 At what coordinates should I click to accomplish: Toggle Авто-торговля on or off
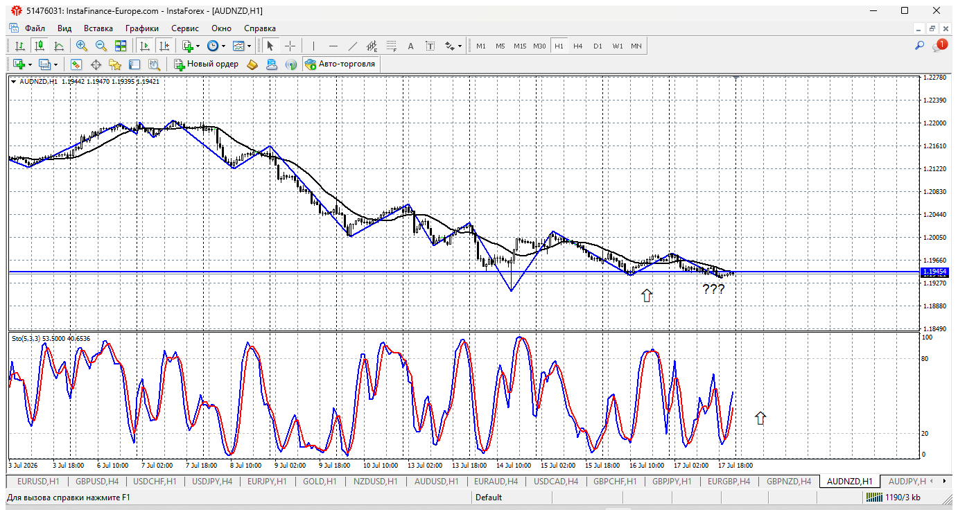click(340, 64)
